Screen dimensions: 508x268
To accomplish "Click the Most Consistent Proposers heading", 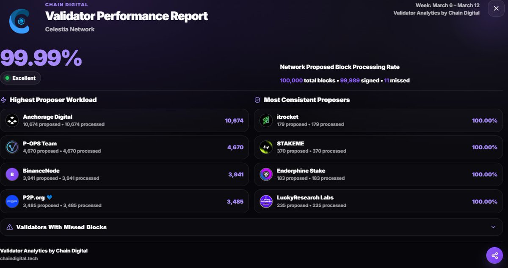I will pos(306,100).
